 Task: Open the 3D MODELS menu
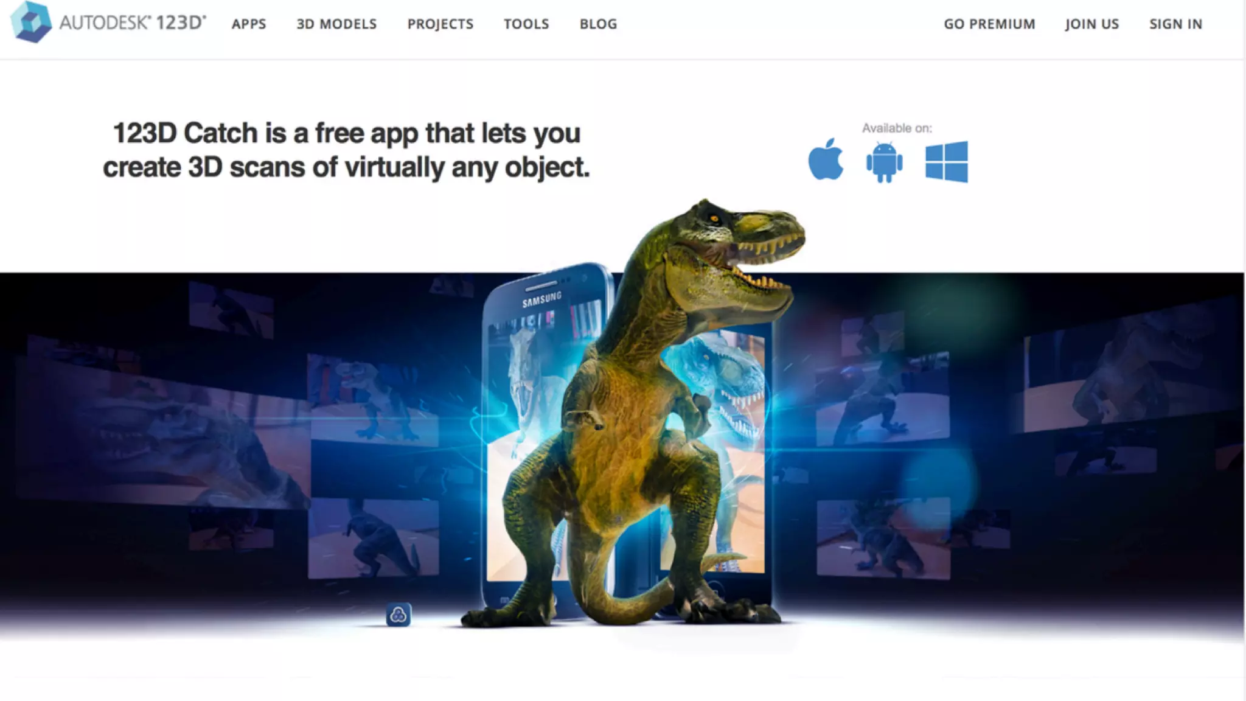[336, 24]
